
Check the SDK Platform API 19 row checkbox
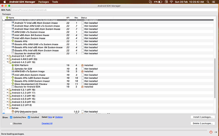3,65
